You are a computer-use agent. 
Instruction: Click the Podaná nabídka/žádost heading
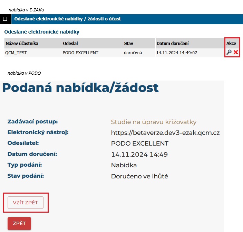(x=80, y=88)
